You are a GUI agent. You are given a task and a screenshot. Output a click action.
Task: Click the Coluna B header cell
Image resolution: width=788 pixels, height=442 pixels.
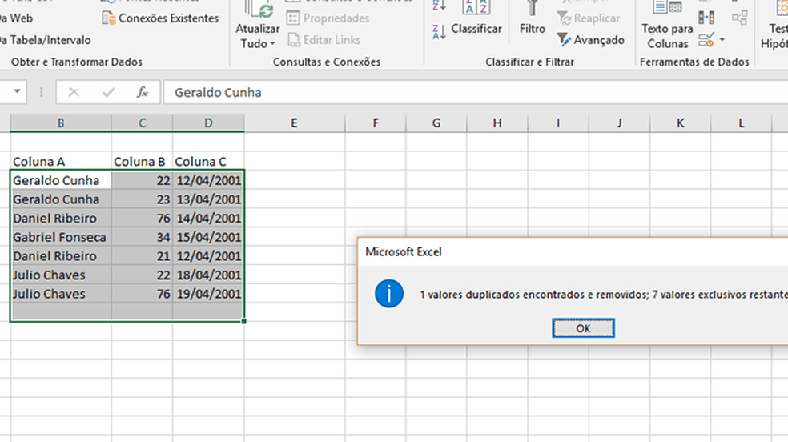click(141, 162)
